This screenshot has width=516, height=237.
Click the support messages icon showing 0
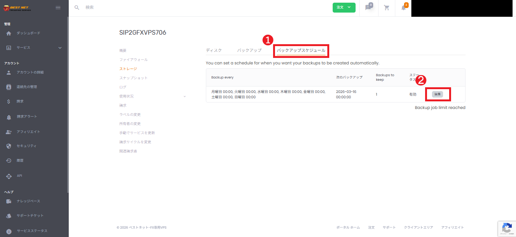coord(368,8)
